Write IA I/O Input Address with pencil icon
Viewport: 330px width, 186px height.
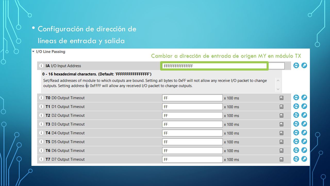click(x=304, y=65)
